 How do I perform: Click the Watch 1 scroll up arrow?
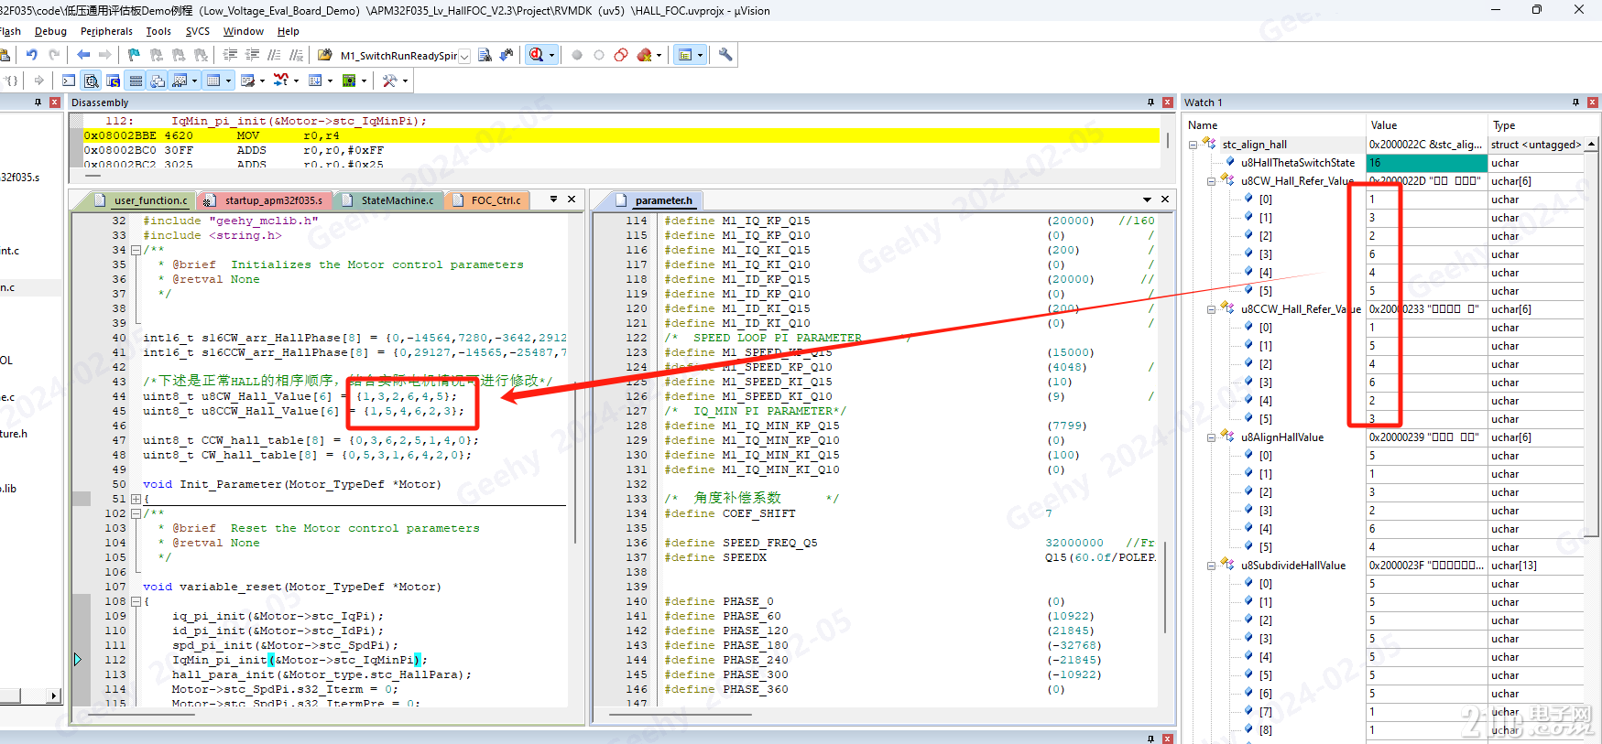[1592, 144]
